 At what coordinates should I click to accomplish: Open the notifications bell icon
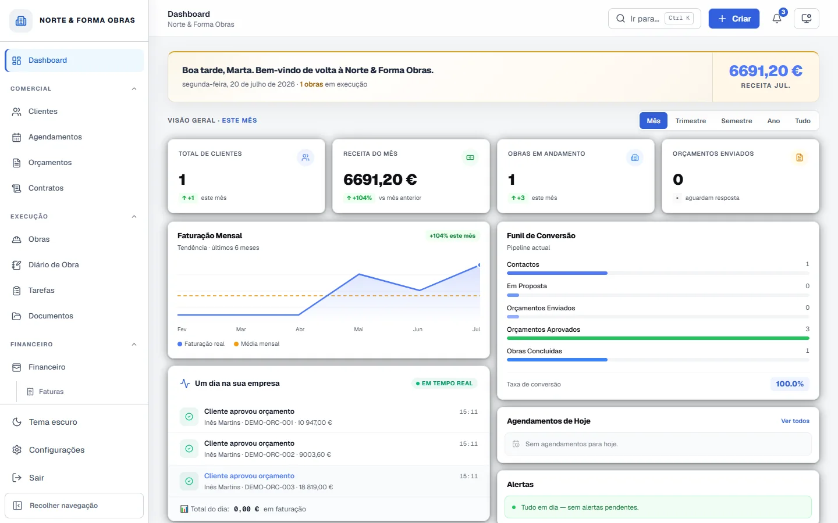coord(777,19)
